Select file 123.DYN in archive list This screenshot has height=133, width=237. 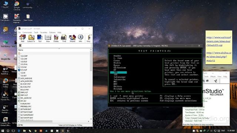tap(24, 64)
